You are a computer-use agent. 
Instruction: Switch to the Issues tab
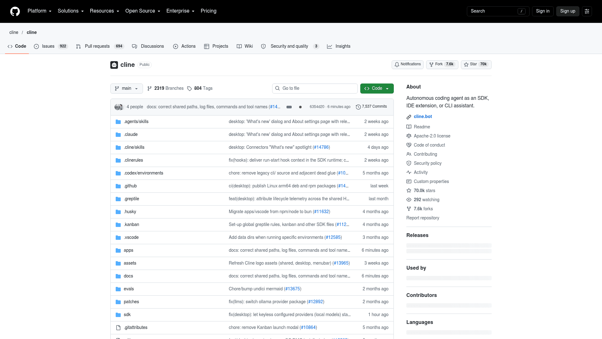coord(51,46)
